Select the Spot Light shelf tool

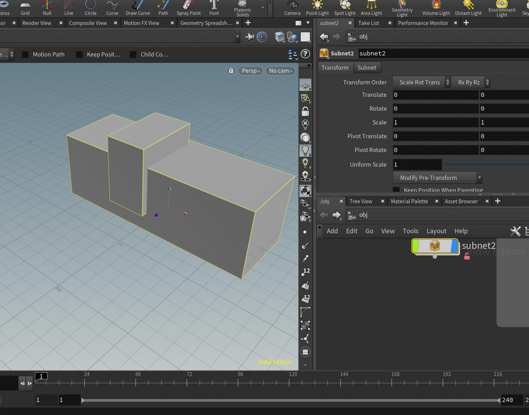(344, 8)
